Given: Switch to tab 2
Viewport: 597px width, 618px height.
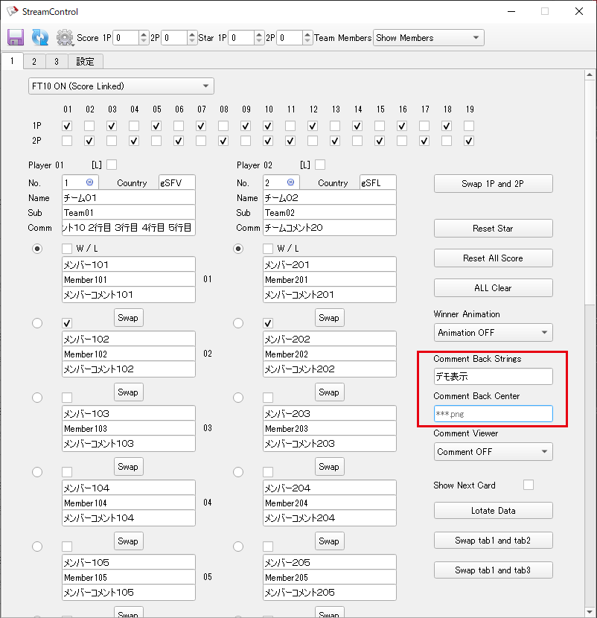Looking at the screenshot, I should (34, 62).
